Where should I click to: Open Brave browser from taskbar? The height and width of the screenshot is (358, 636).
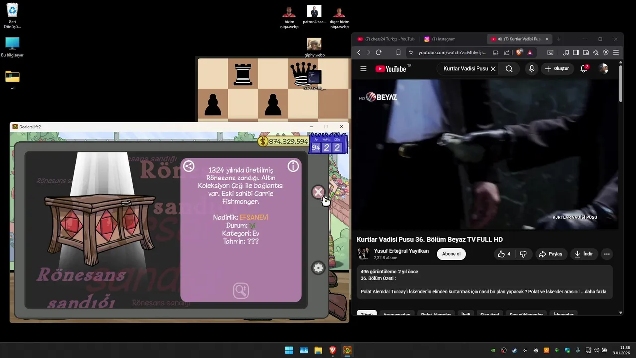[333, 350]
